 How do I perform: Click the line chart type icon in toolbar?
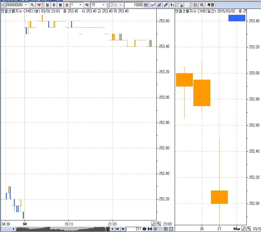click(x=153, y=5)
